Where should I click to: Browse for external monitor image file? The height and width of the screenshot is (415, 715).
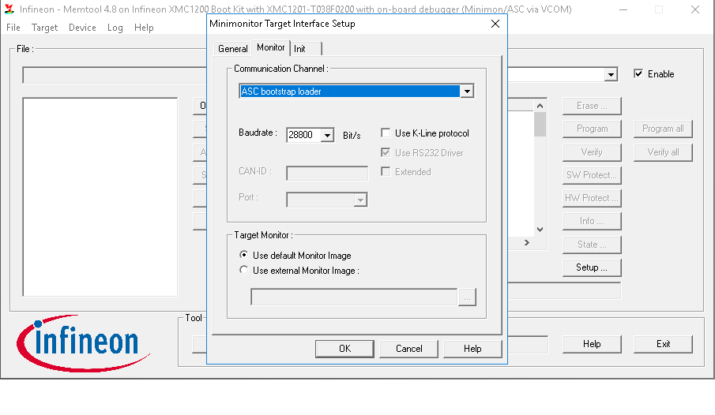point(467,297)
